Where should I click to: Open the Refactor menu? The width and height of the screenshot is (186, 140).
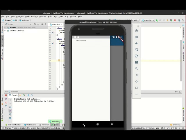point(43,17)
